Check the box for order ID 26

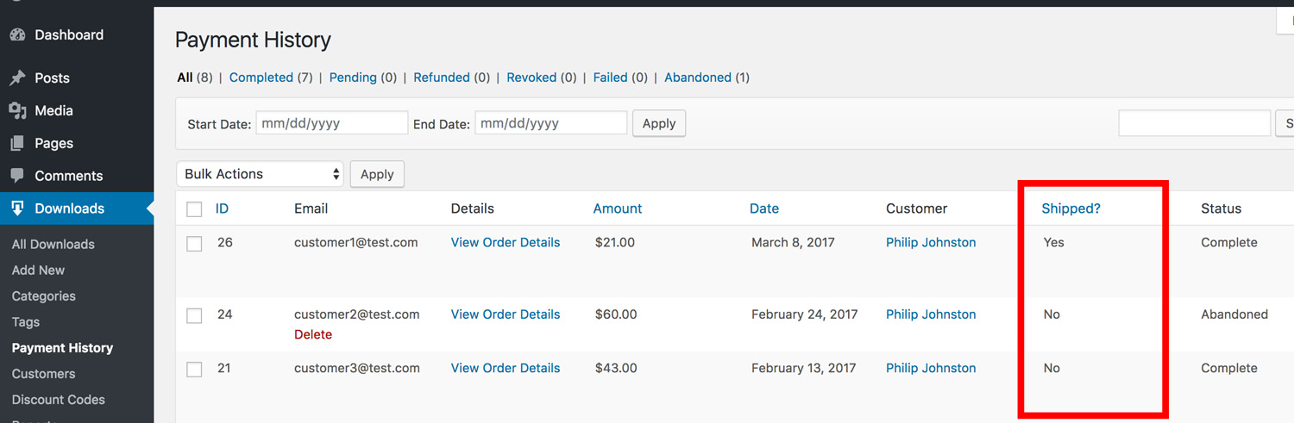tap(194, 244)
